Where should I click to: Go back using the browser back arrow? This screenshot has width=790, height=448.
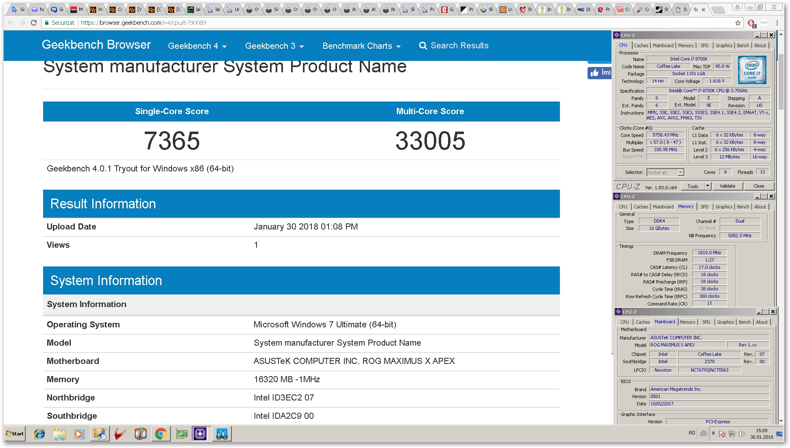pyautogui.click(x=11, y=23)
